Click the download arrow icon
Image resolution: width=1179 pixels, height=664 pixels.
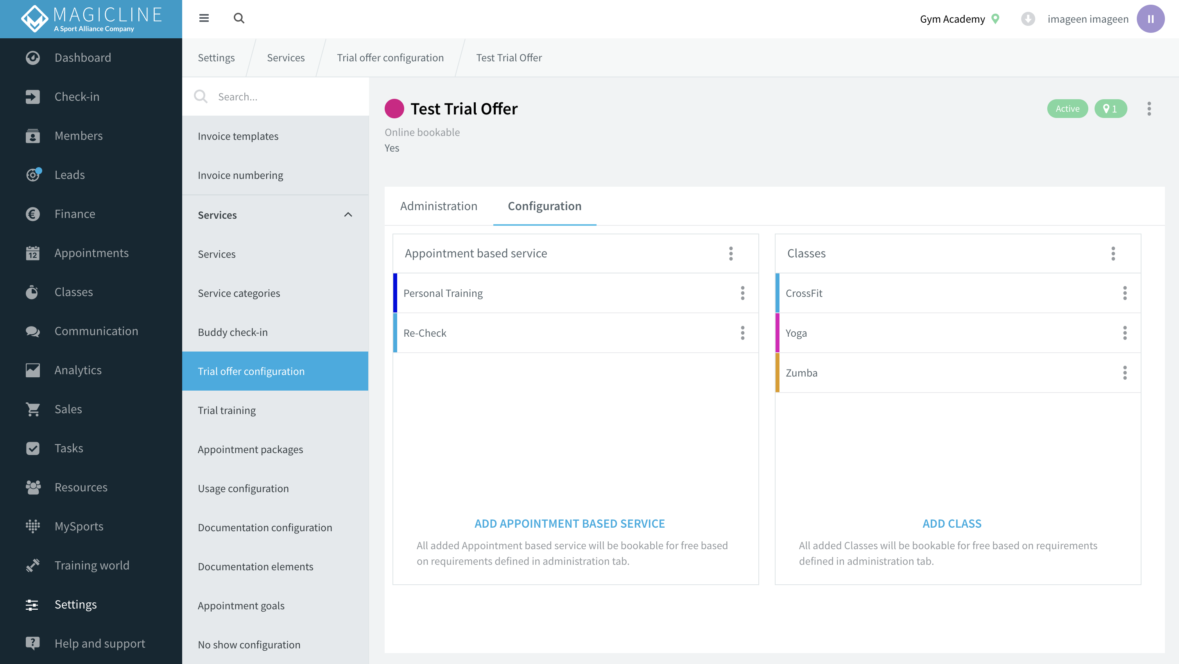coord(1028,19)
